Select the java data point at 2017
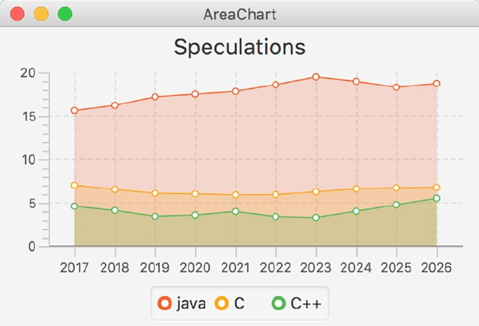 74,111
